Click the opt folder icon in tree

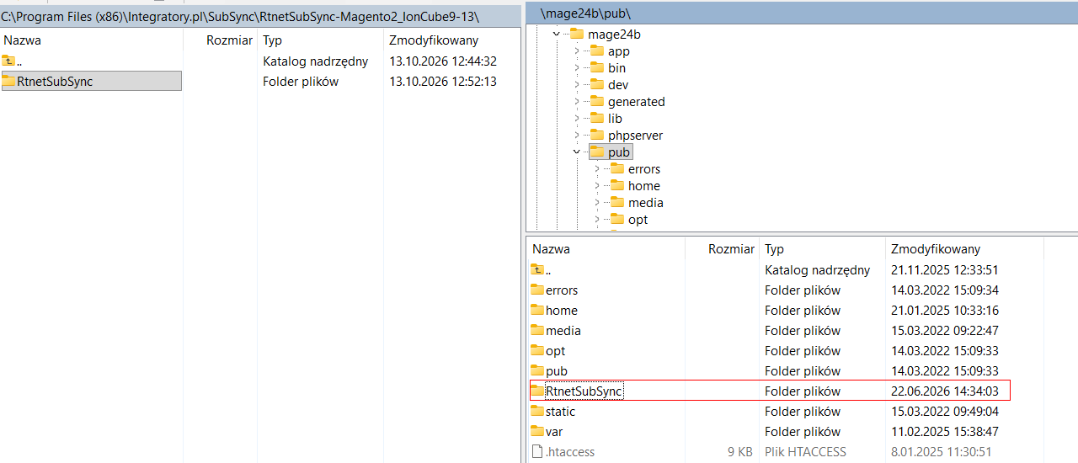coord(617,219)
